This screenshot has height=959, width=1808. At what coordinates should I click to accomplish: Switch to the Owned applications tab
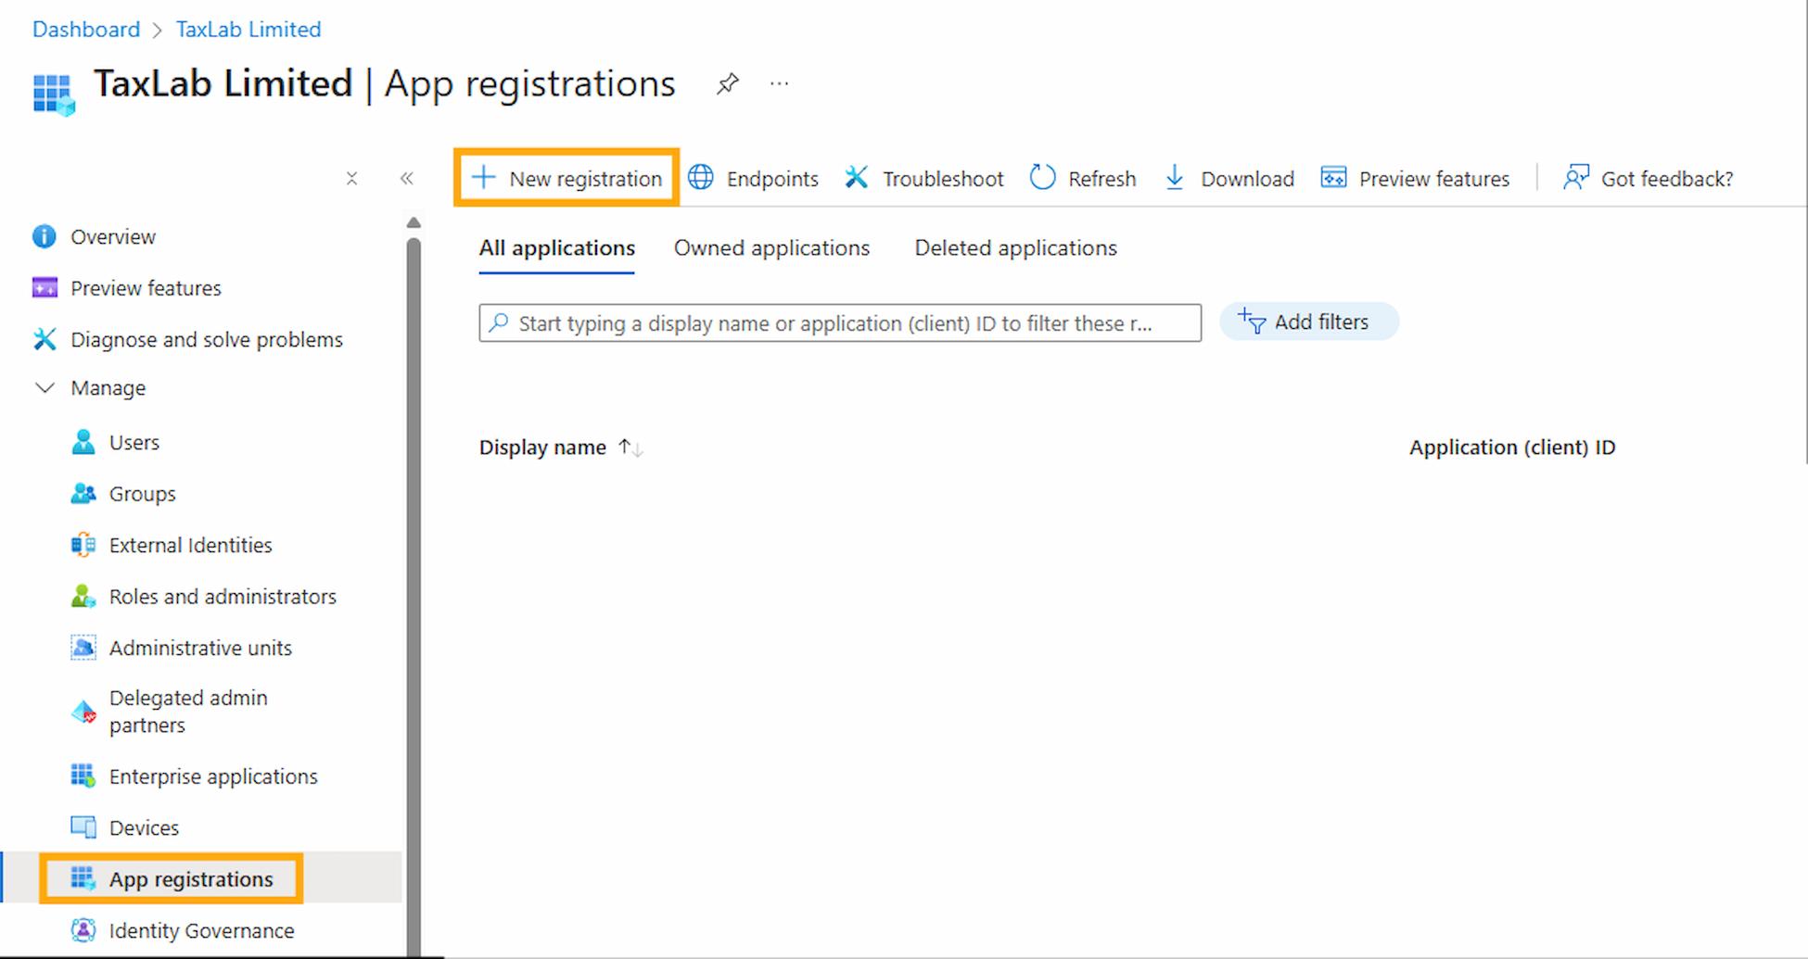tap(771, 248)
